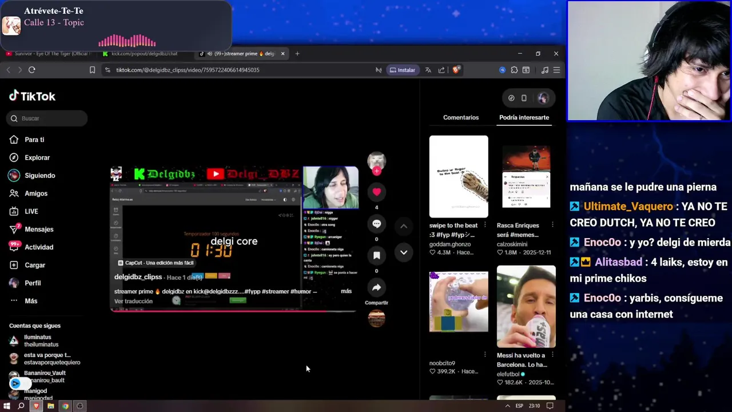This screenshot has width=732, height=412.
Task: Open the spinning sound disc below Compartir
Action: [376, 318]
